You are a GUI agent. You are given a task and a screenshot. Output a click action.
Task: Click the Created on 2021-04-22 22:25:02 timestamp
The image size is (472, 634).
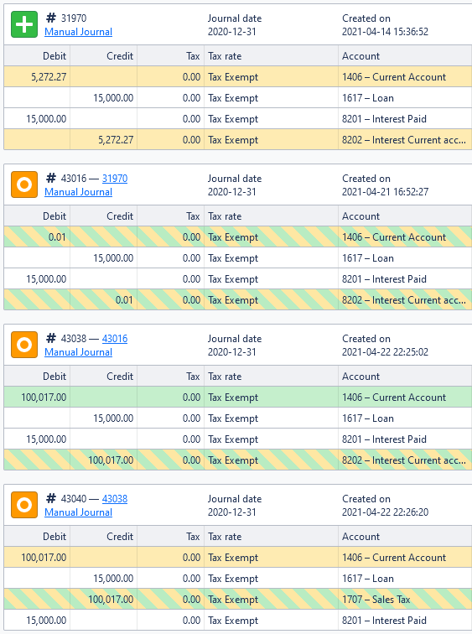385,351
